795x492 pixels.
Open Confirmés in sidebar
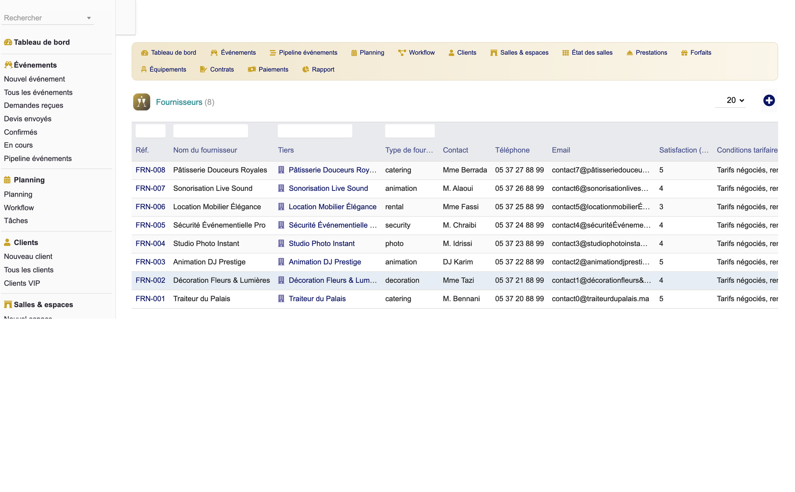click(20, 132)
